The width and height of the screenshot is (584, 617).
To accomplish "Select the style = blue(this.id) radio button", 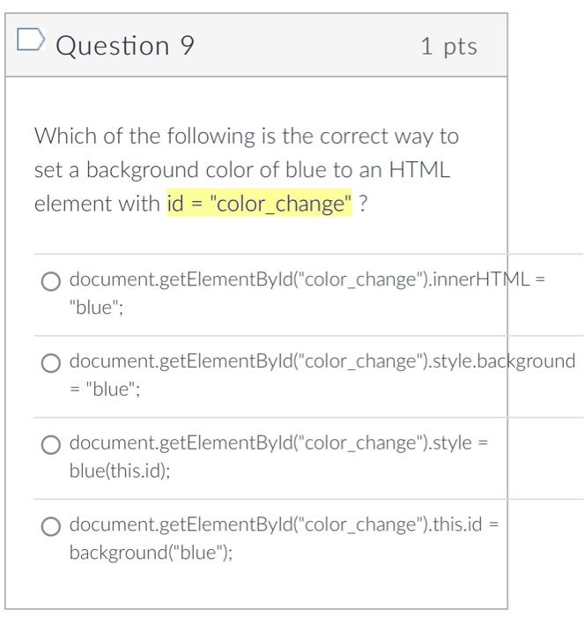I will coord(51,445).
